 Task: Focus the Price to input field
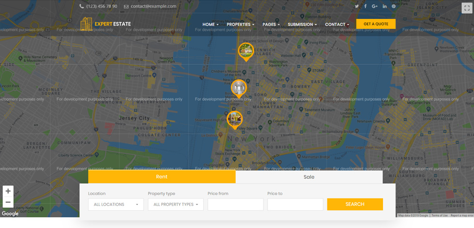coord(296,204)
